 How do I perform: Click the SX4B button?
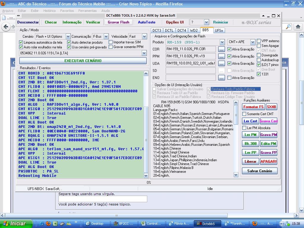tap(271, 107)
